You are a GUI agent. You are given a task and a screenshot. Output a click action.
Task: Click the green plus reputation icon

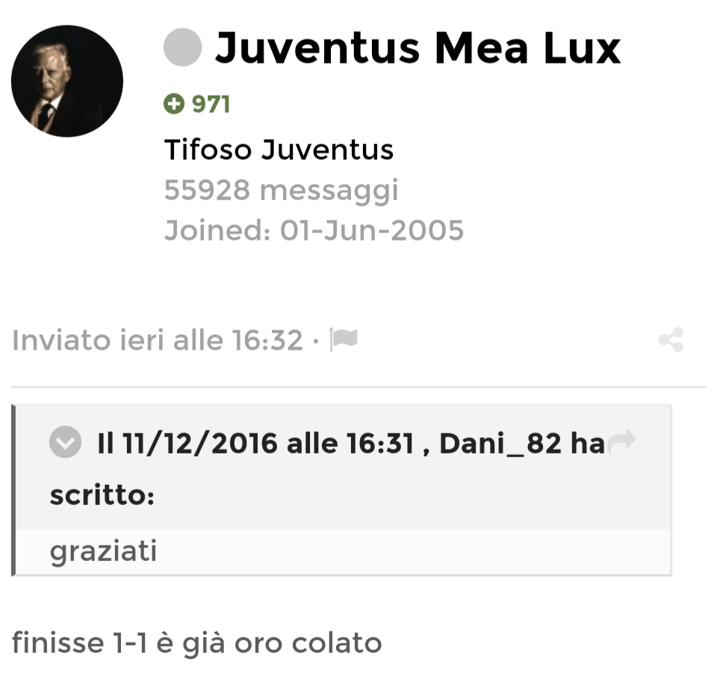pyautogui.click(x=174, y=104)
